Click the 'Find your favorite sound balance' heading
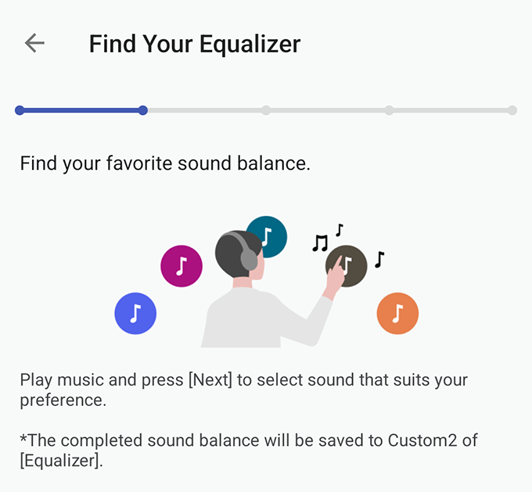 click(165, 163)
